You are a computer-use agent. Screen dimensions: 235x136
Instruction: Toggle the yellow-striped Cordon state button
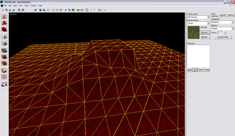(x=78, y=10)
